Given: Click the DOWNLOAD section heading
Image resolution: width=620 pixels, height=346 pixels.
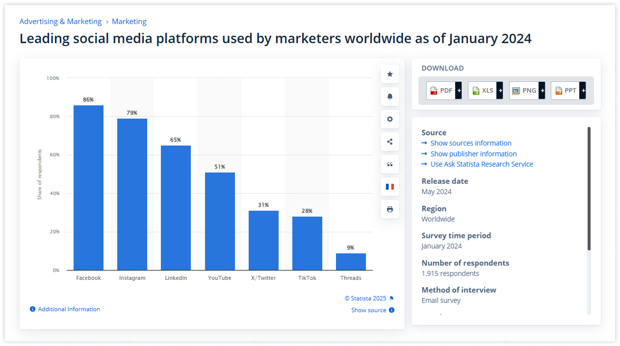Looking at the screenshot, I should (442, 68).
